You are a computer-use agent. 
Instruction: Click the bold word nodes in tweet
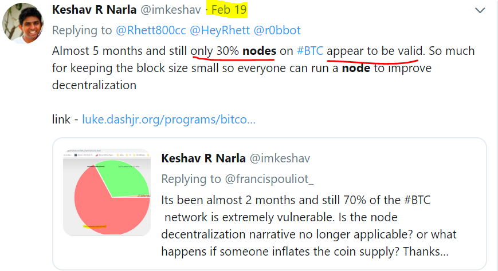coord(259,51)
